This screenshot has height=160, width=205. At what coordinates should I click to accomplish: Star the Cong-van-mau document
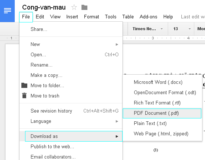click(74, 7)
